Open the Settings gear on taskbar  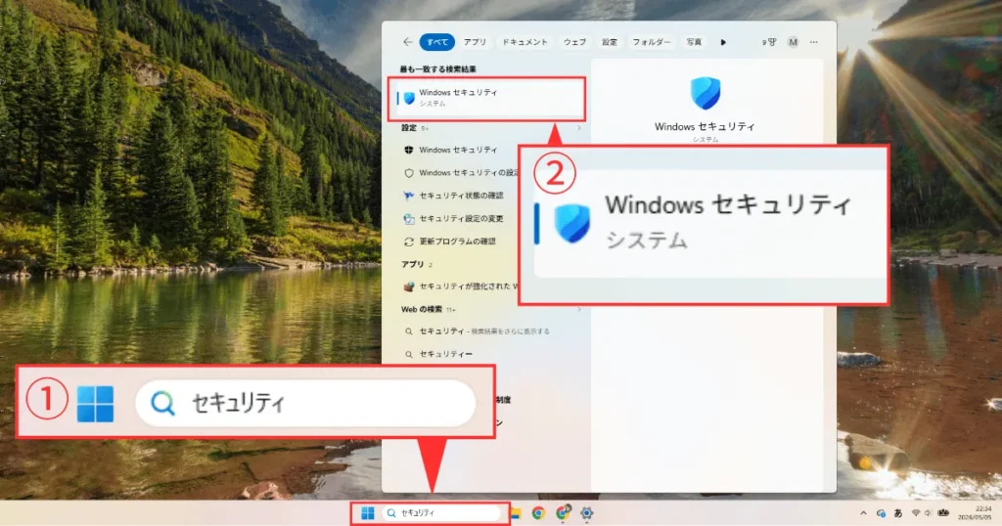587,513
